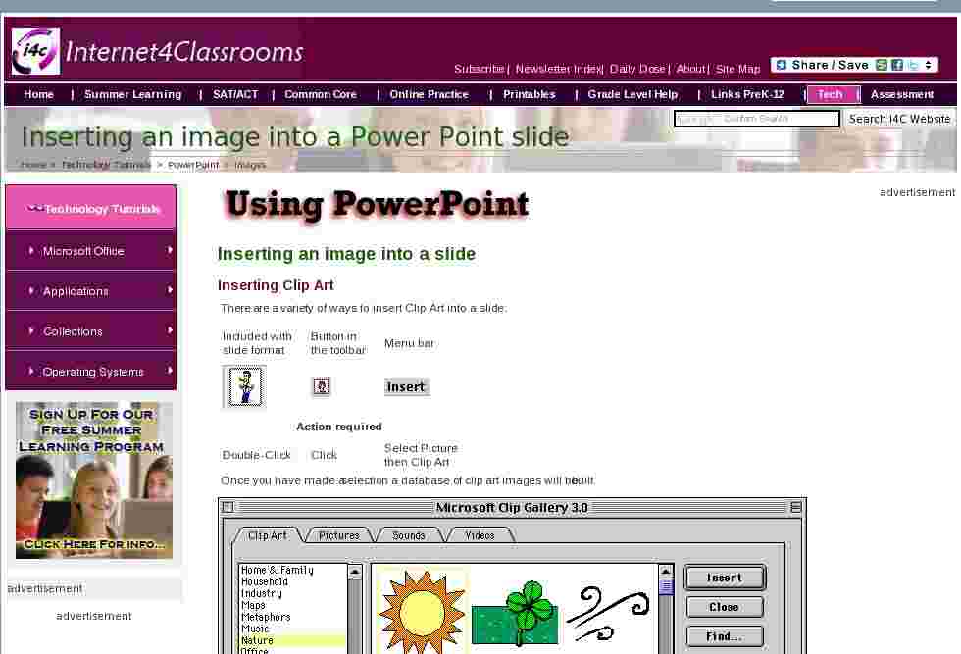Open the Newsletter Index link

pyautogui.click(x=558, y=69)
